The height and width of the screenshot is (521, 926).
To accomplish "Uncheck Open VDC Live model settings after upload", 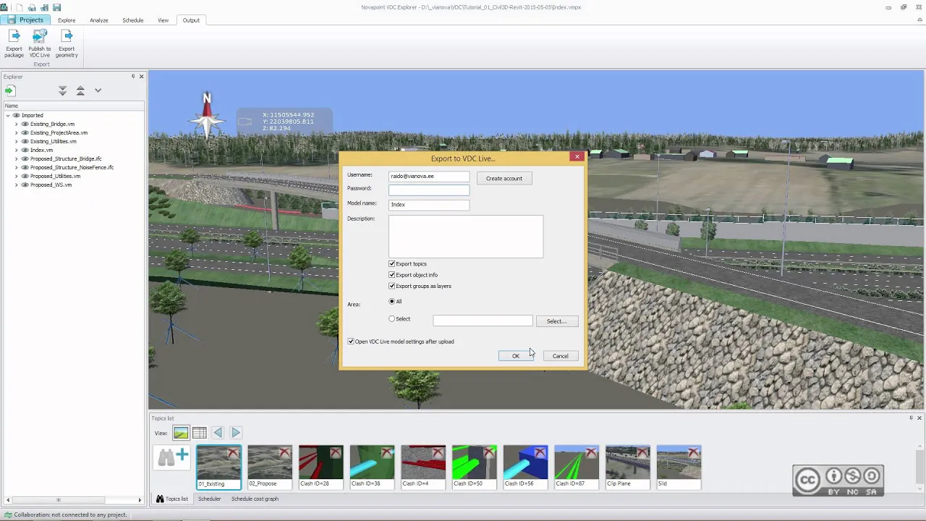I will coord(351,342).
